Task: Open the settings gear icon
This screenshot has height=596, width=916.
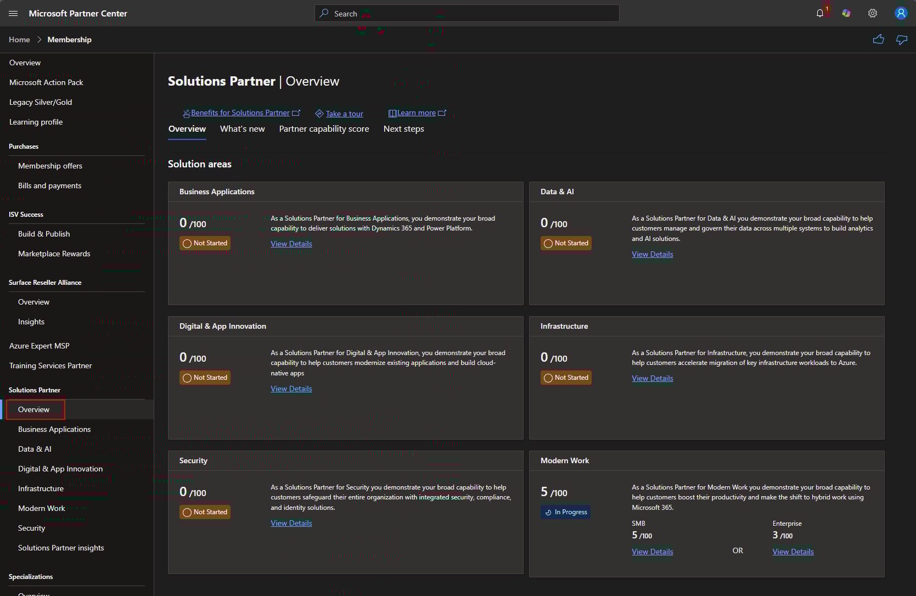Action: tap(873, 13)
